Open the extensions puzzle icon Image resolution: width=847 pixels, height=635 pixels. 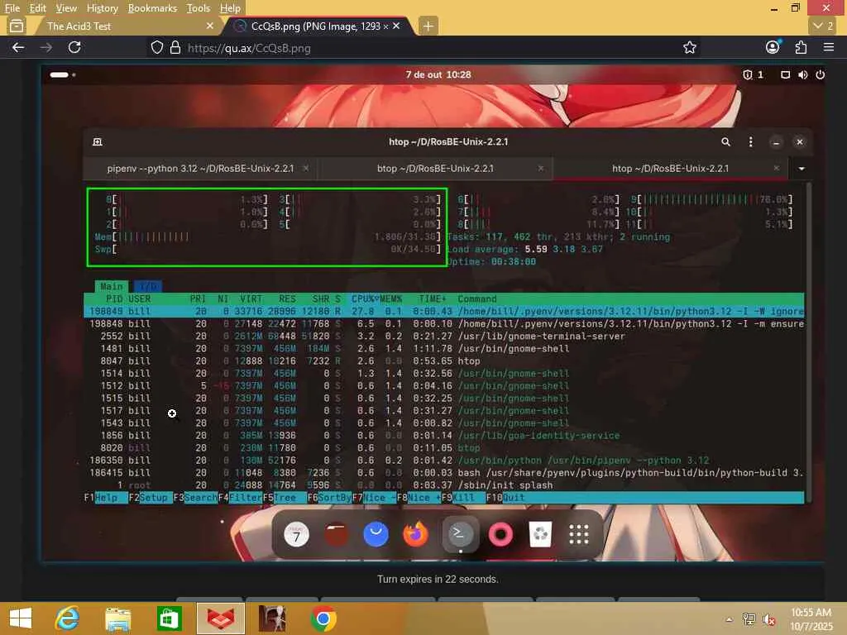pyautogui.click(x=801, y=47)
